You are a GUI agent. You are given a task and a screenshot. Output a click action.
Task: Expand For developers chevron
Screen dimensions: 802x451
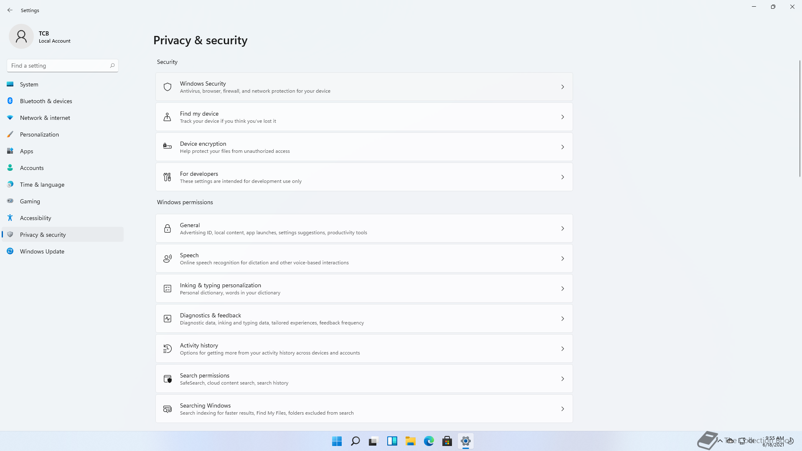pos(563,177)
